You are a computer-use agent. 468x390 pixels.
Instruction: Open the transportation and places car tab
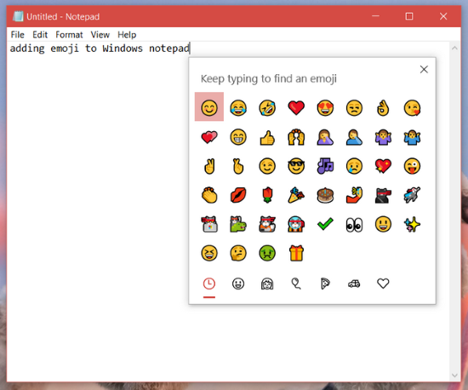point(354,284)
